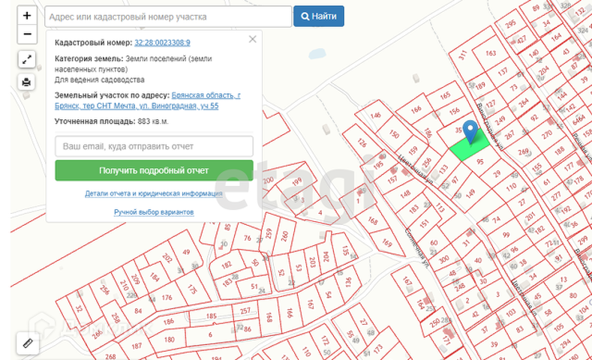Click the print map icon

tap(27, 82)
